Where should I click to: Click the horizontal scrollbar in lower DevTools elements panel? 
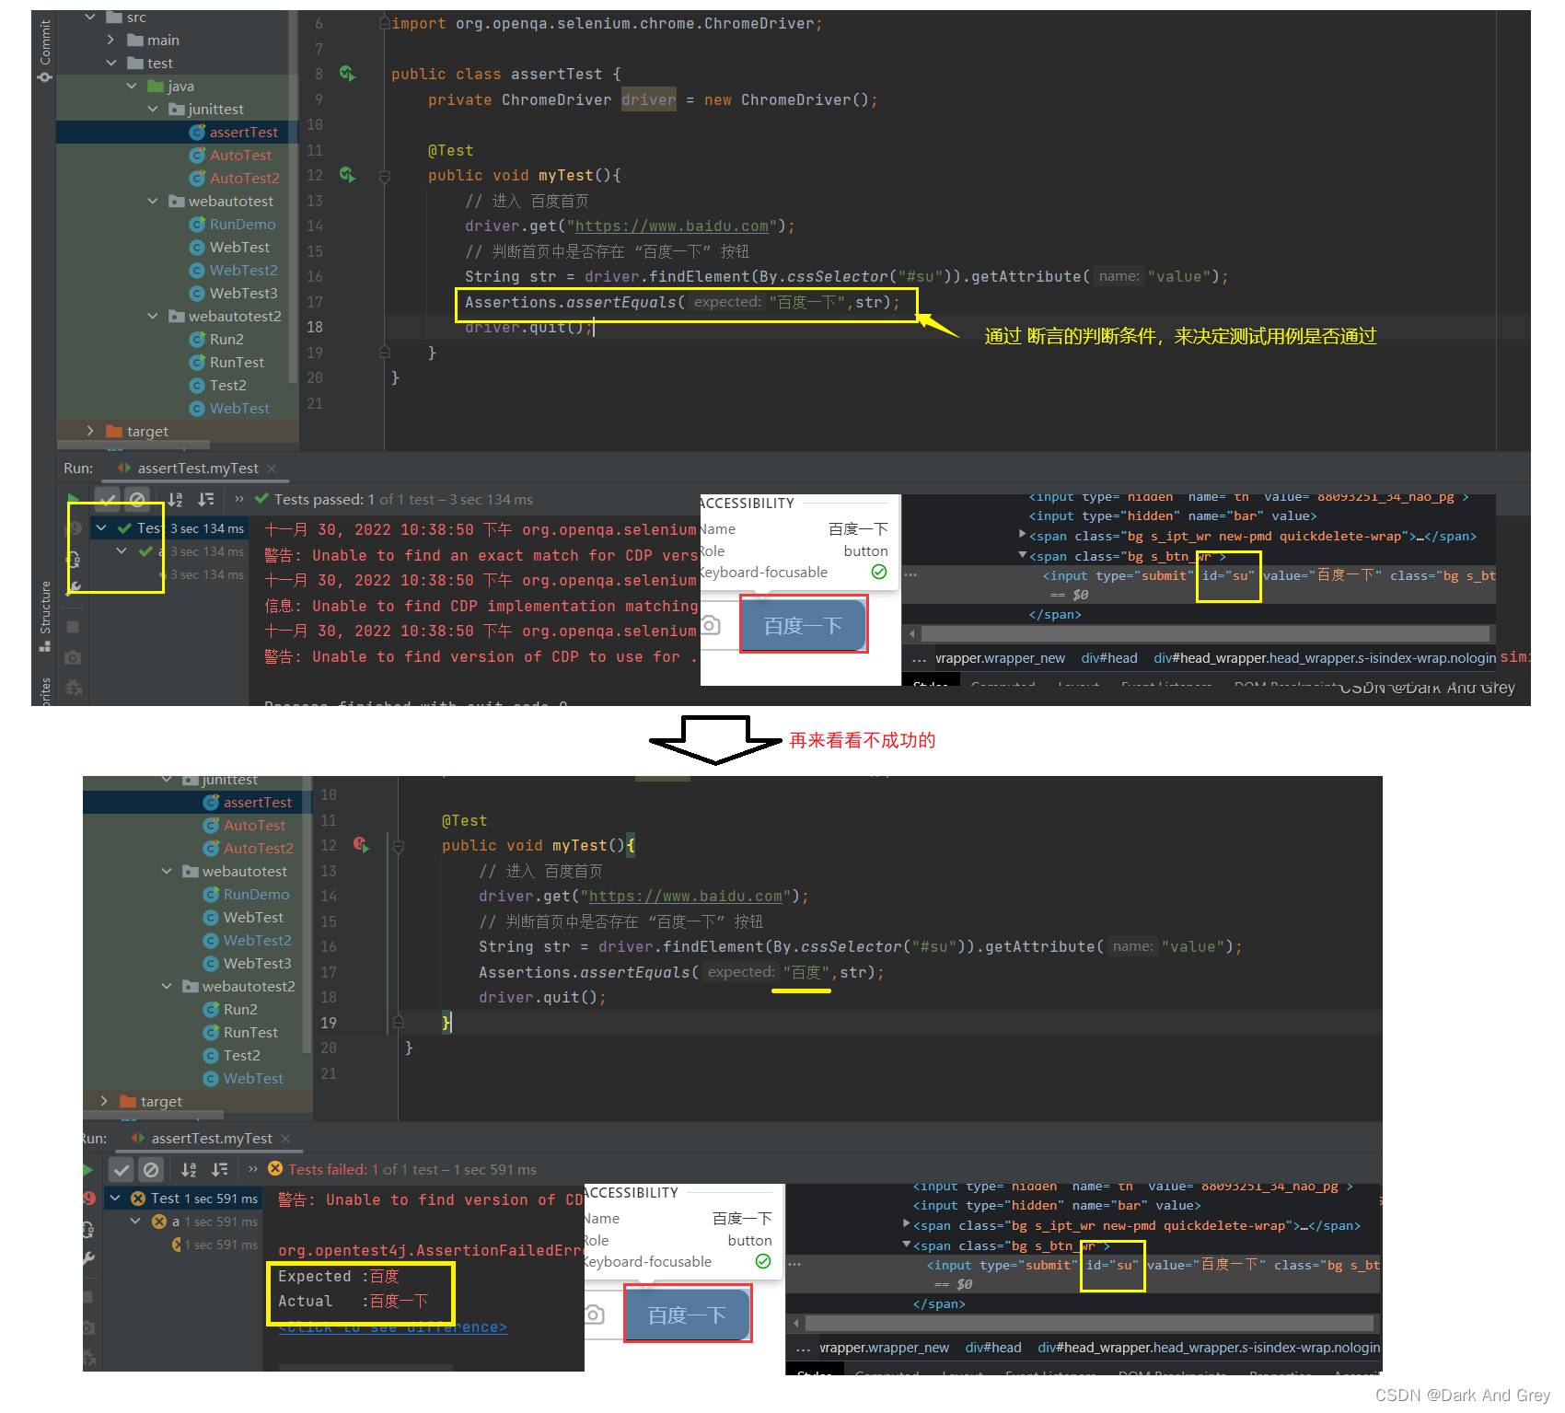1090,1323
